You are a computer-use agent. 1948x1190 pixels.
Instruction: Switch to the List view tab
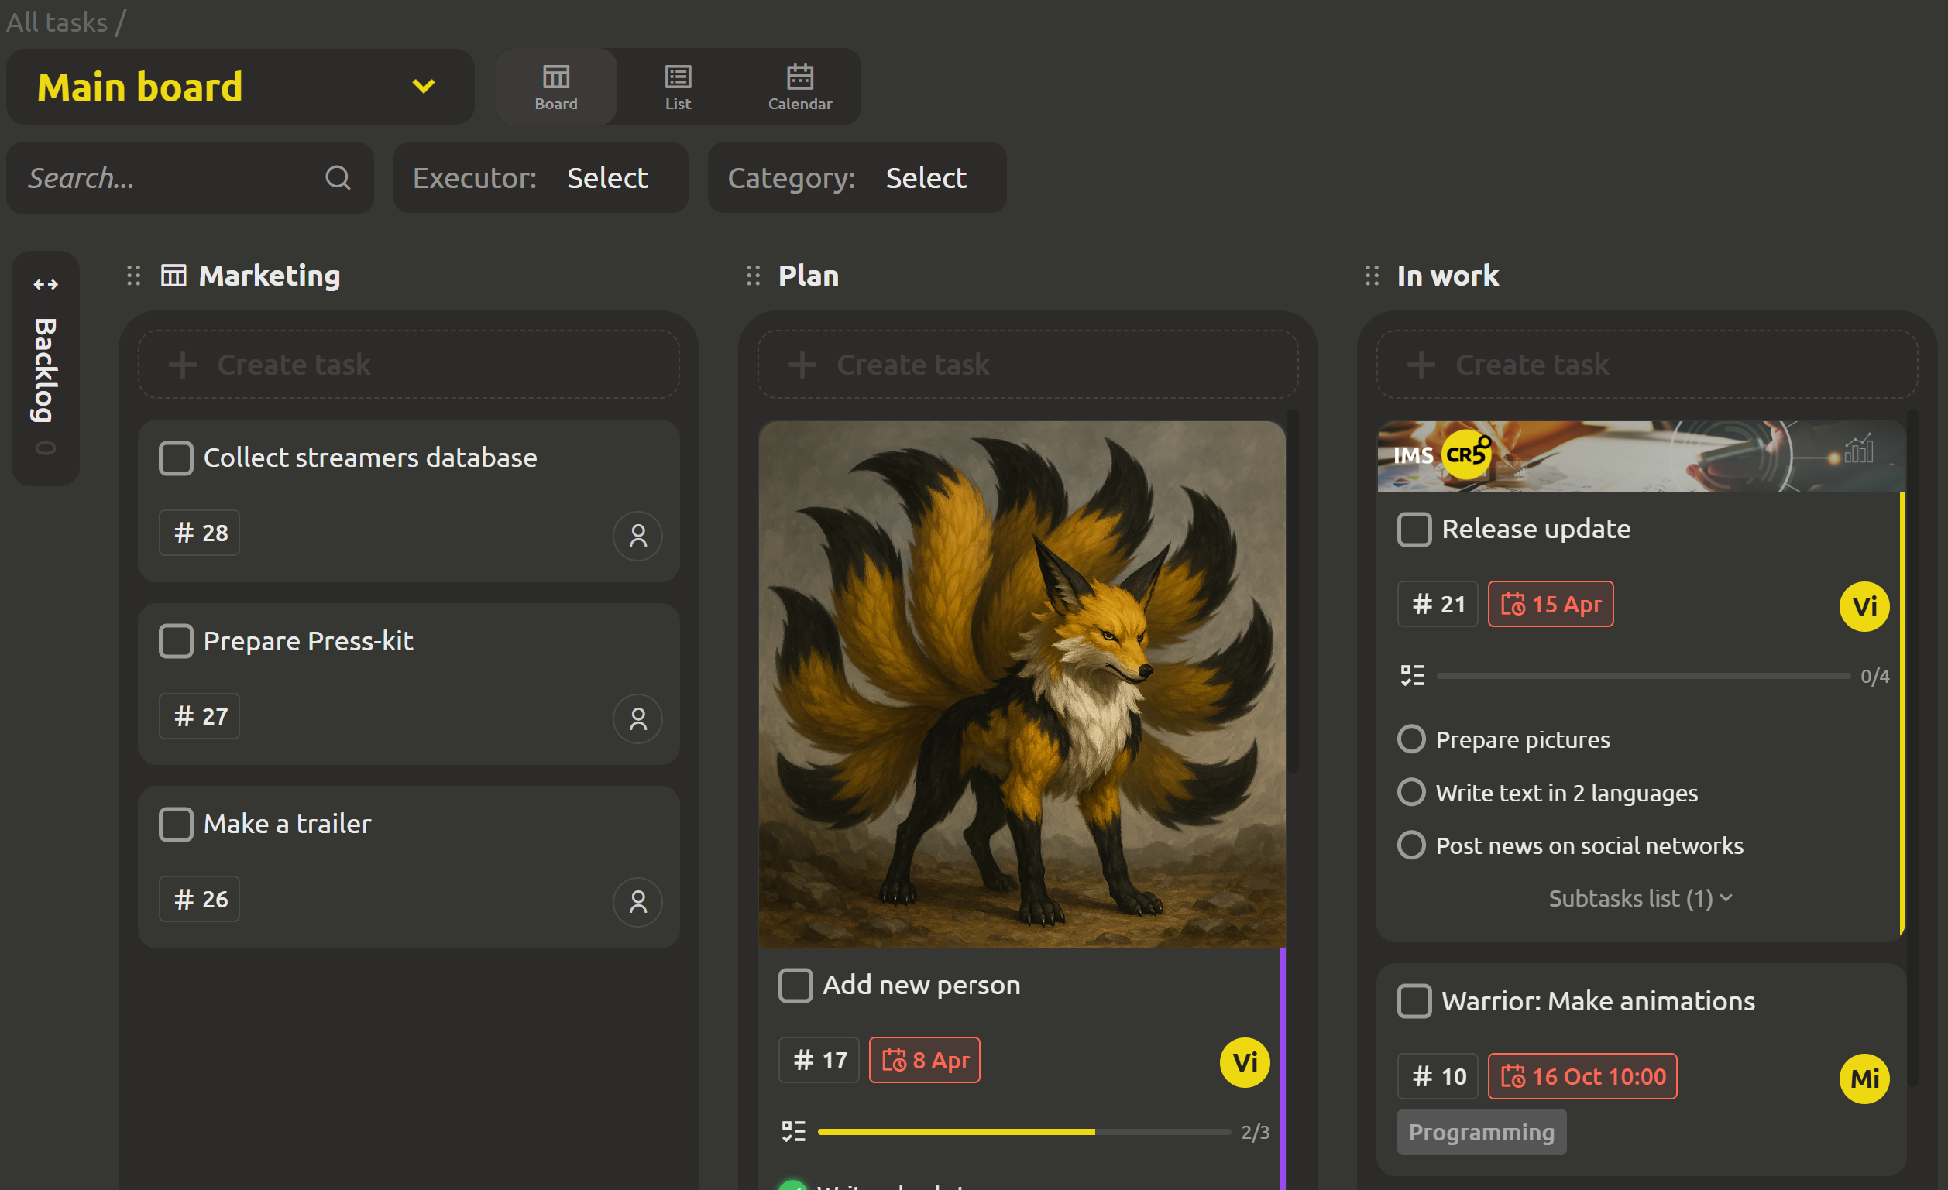[x=678, y=87]
